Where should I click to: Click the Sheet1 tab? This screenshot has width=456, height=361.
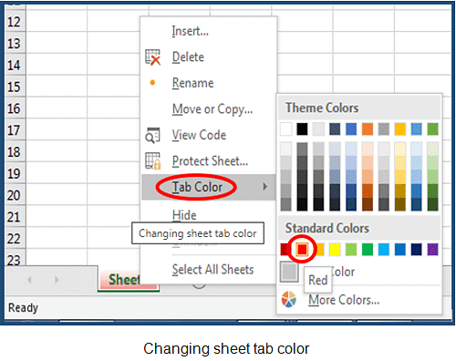129,279
